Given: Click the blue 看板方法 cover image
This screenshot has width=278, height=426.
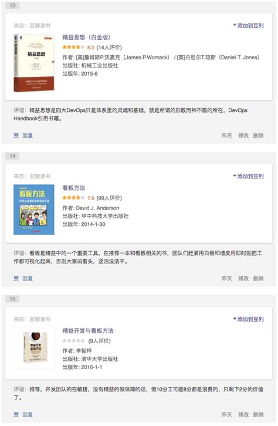Looking at the screenshot, I should [x=34, y=209].
